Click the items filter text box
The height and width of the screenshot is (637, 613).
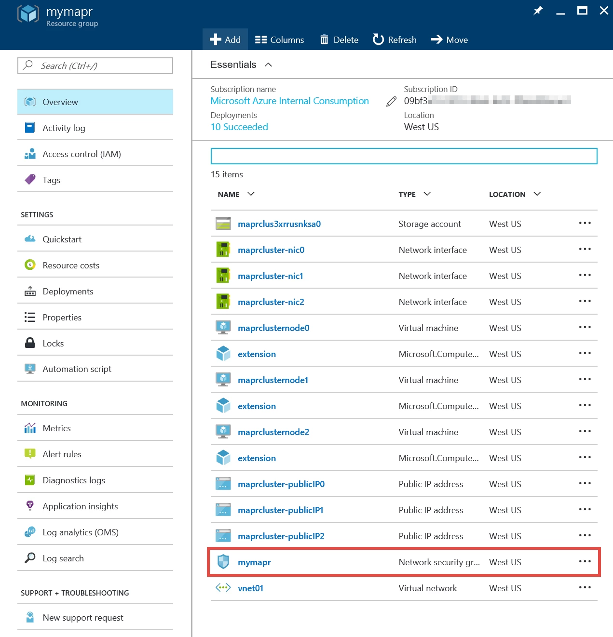[x=404, y=156]
